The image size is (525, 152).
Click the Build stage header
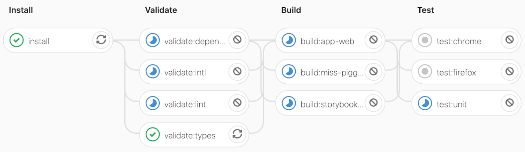291,10
